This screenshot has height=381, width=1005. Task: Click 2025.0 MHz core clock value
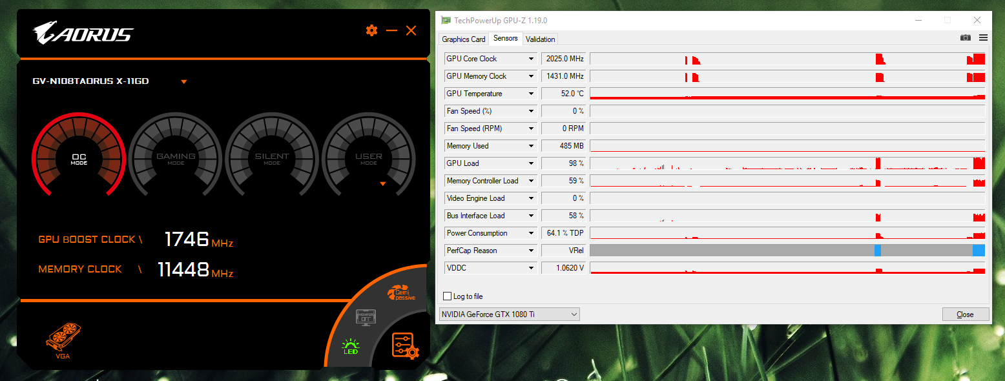tap(564, 59)
